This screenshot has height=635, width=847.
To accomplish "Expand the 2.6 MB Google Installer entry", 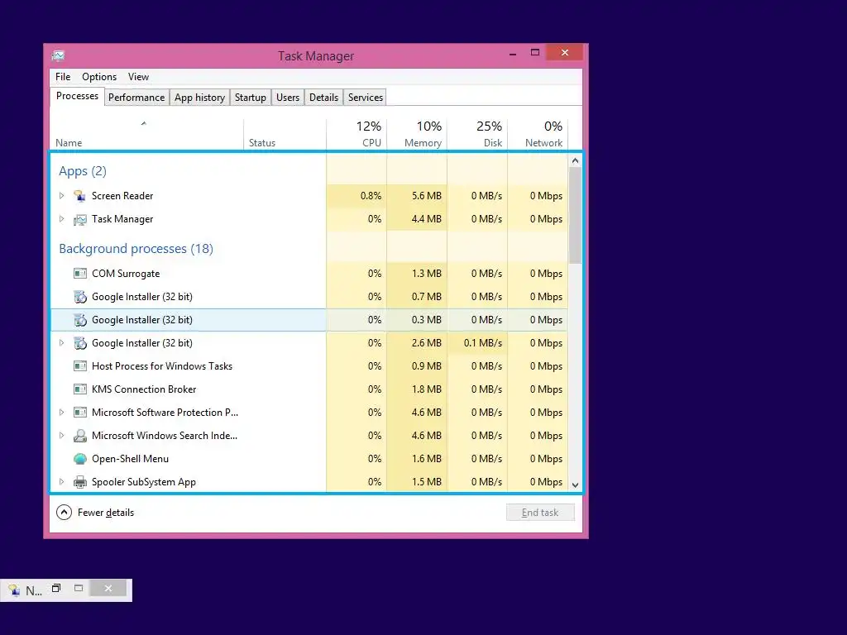I will pos(61,343).
